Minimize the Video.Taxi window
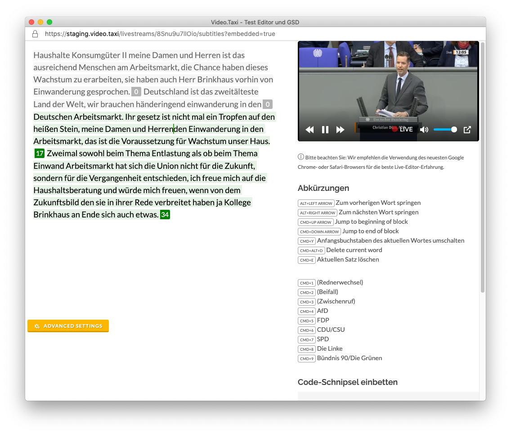 [40, 22]
